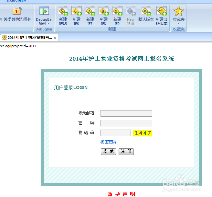Create a new IE6 tab
Image resolution: width=212 pixels, height=197 pixels.
point(76,16)
